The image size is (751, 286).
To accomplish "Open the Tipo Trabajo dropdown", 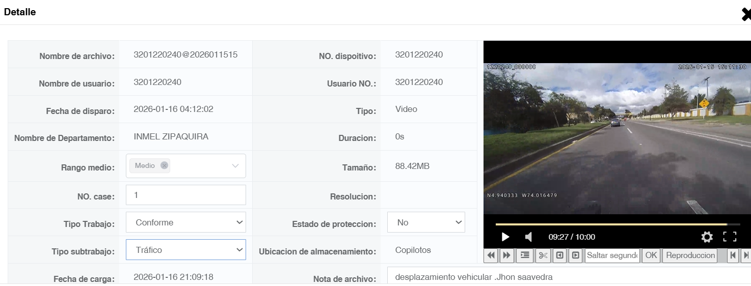I will (186, 222).
